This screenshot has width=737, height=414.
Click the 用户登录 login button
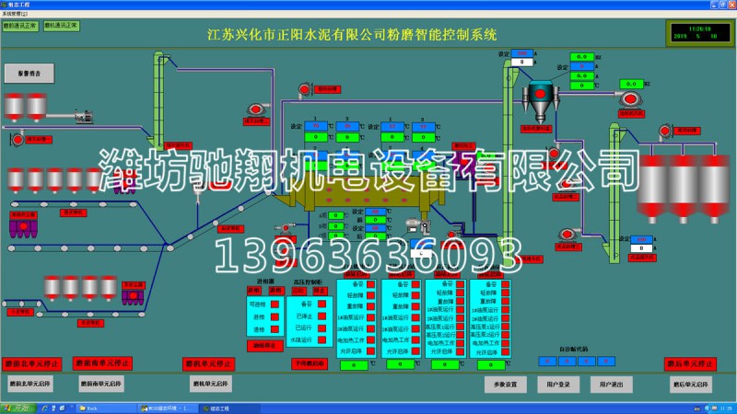pyautogui.click(x=558, y=385)
